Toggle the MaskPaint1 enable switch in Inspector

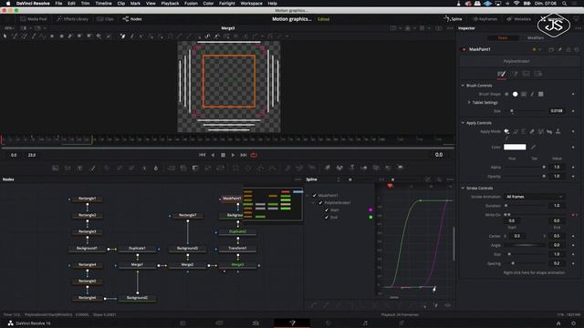pyautogui.click(x=464, y=49)
